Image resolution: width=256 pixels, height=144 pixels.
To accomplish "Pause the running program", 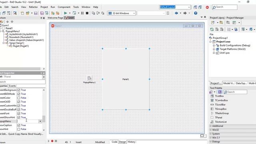I will pyautogui.click(x=82, y=13).
